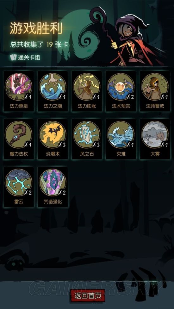Select the 咒语强化 crystal card icon
This screenshot has height=309, width=174.
click(x=53, y=182)
